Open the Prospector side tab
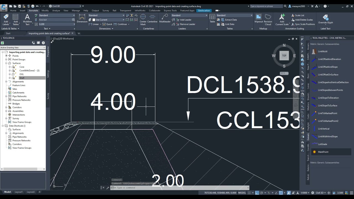The width and height of the screenshot is (354, 199). [x=48, y=51]
